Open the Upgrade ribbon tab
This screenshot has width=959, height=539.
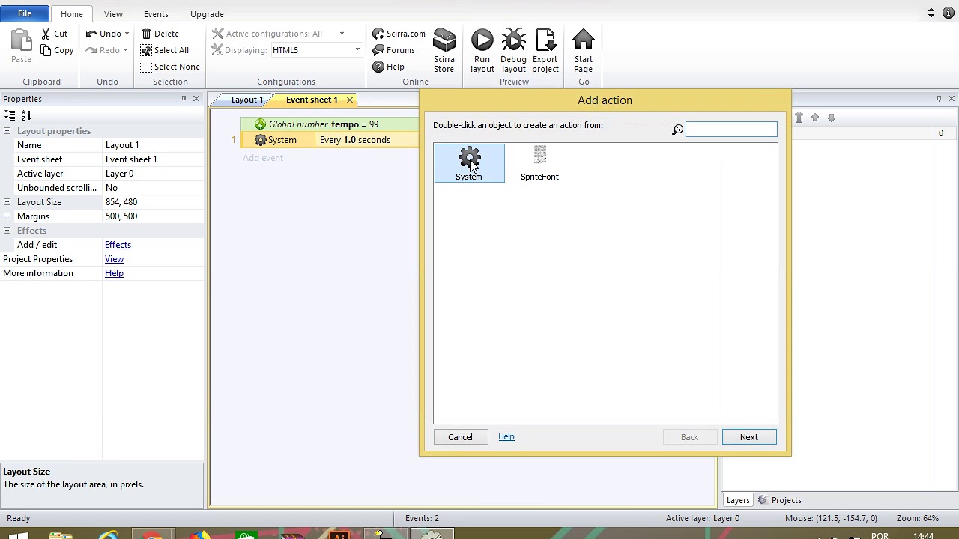tap(207, 14)
